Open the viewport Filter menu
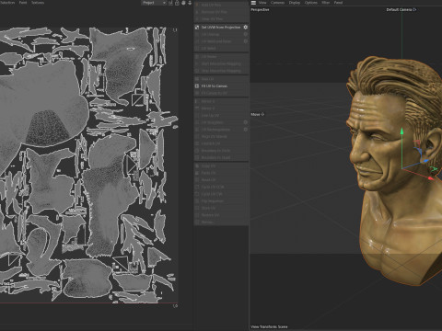442x331 pixels. pos(326,3)
